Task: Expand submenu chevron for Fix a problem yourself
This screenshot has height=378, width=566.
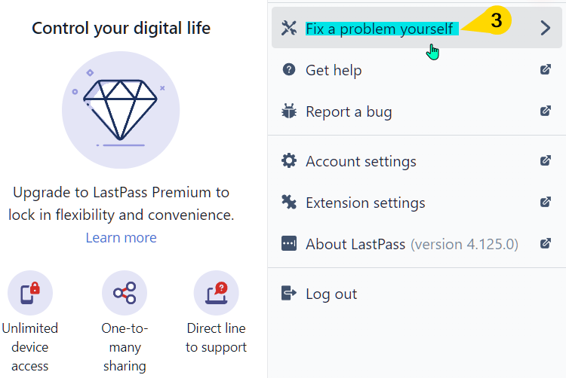Action: point(546,28)
